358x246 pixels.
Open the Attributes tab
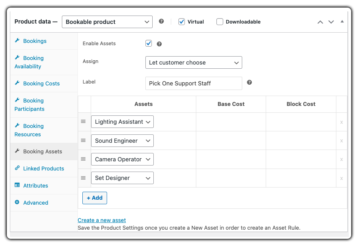point(44,186)
